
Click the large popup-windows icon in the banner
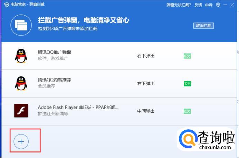point(21,25)
